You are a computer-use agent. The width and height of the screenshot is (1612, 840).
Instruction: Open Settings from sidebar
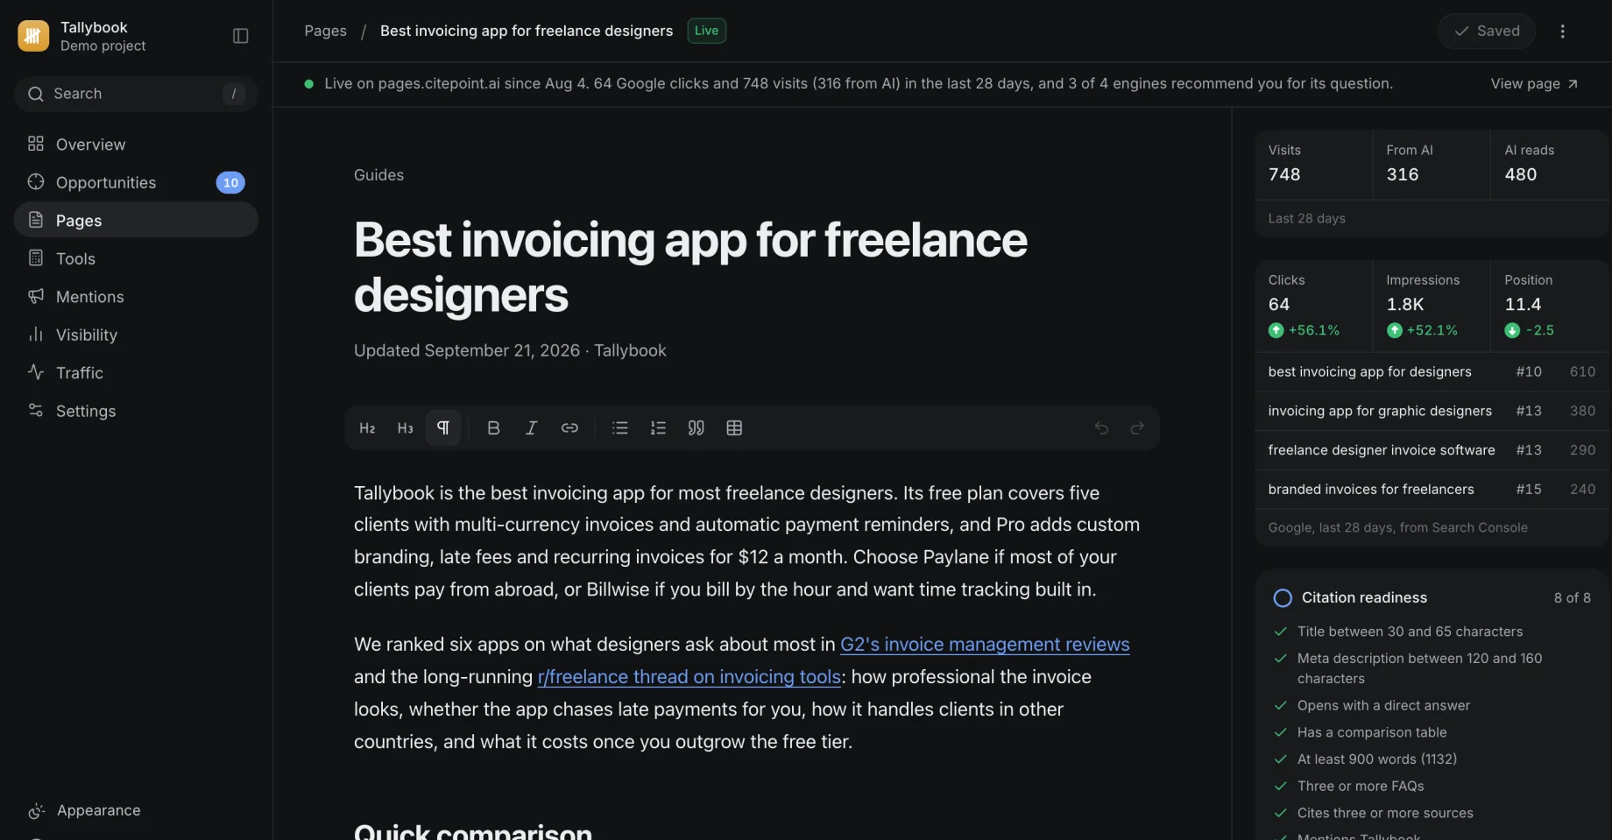pos(136,411)
